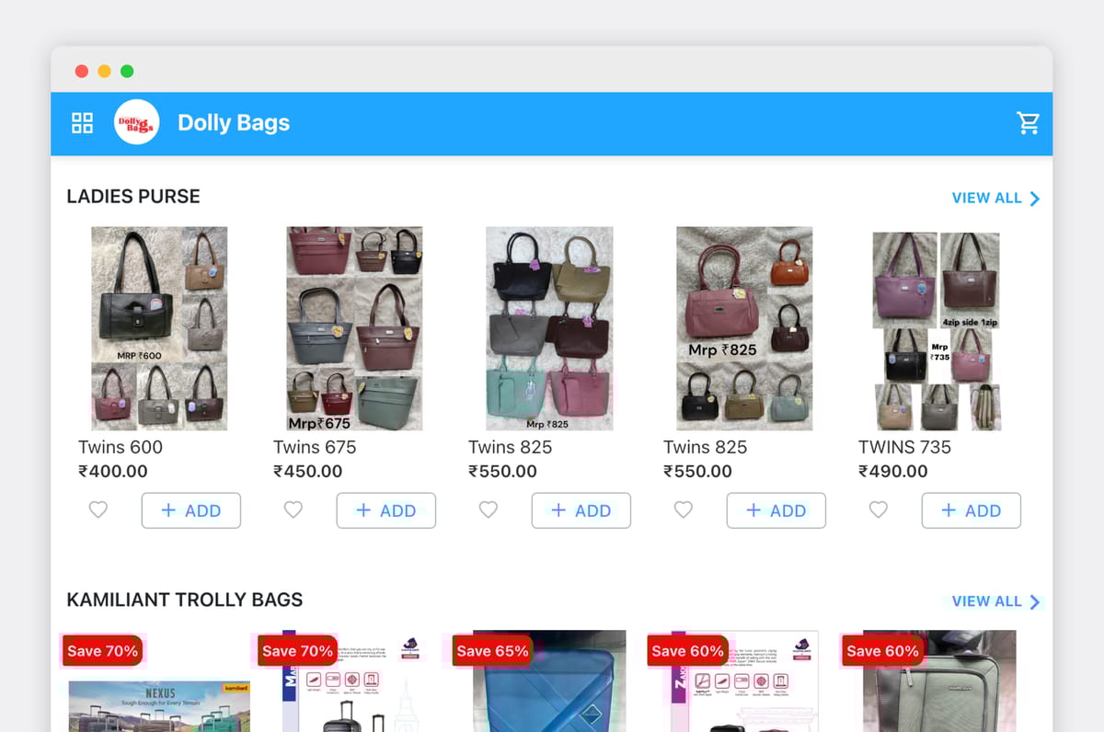Open the Twins 600 product thumbnail

click(158, 327)
